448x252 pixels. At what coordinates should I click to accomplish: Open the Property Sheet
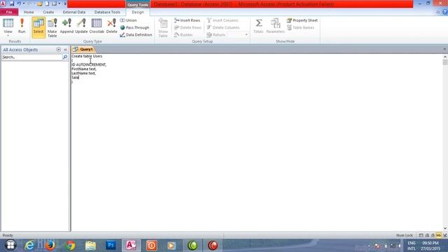pyautogui.click(x=302, y=20)
